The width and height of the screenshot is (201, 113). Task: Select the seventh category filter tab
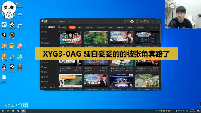tap(130, 27)
